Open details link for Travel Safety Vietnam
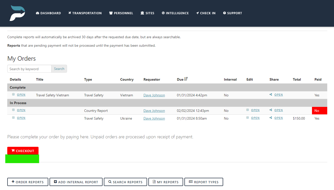 21,95
